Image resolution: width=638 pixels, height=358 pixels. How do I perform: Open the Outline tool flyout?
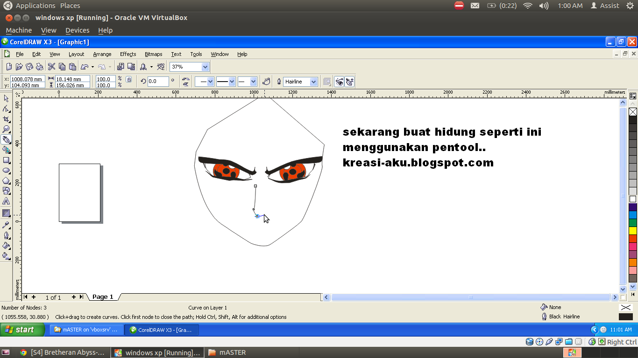click(6, 235)
